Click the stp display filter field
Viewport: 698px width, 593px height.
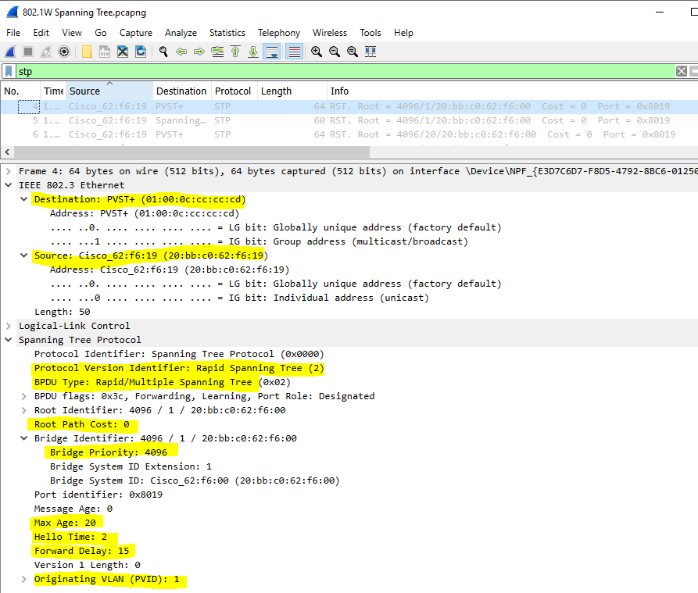(x=345, y=71)
